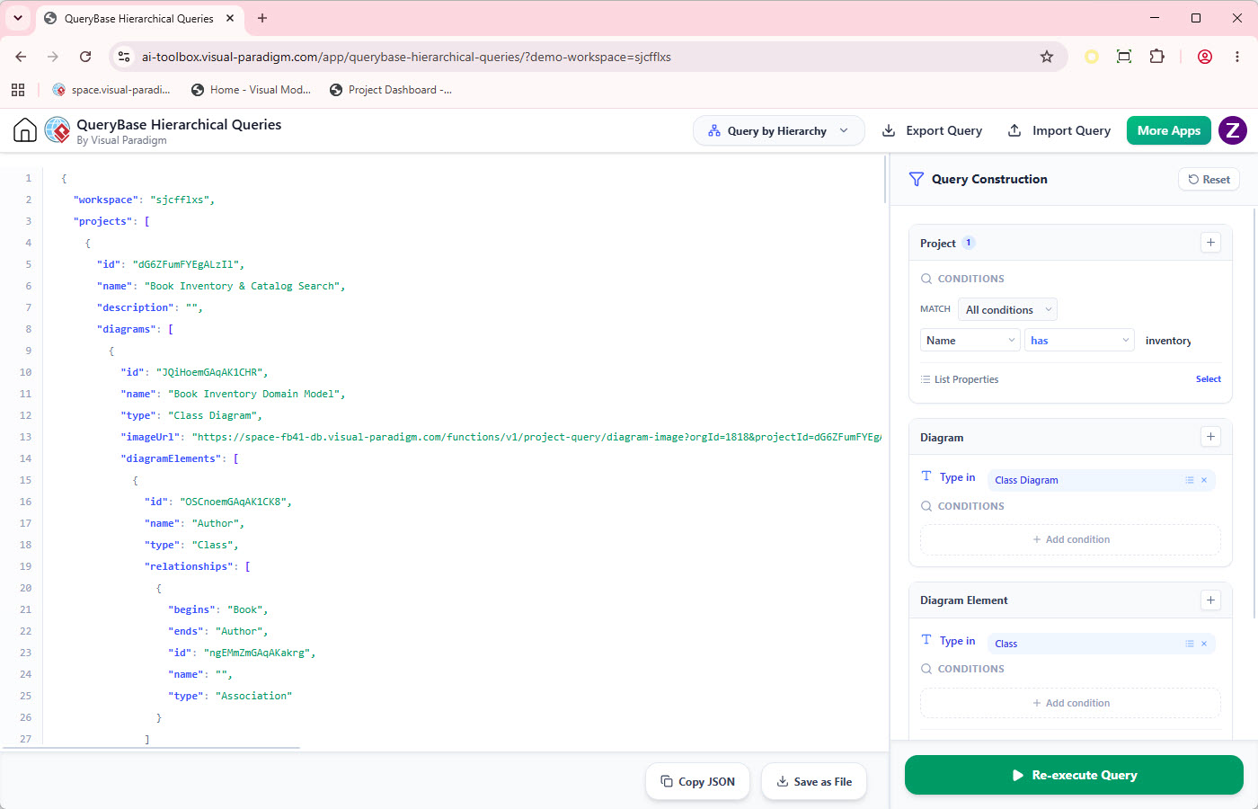Add condition in Diagram Element section

(x=1070, y=703)
